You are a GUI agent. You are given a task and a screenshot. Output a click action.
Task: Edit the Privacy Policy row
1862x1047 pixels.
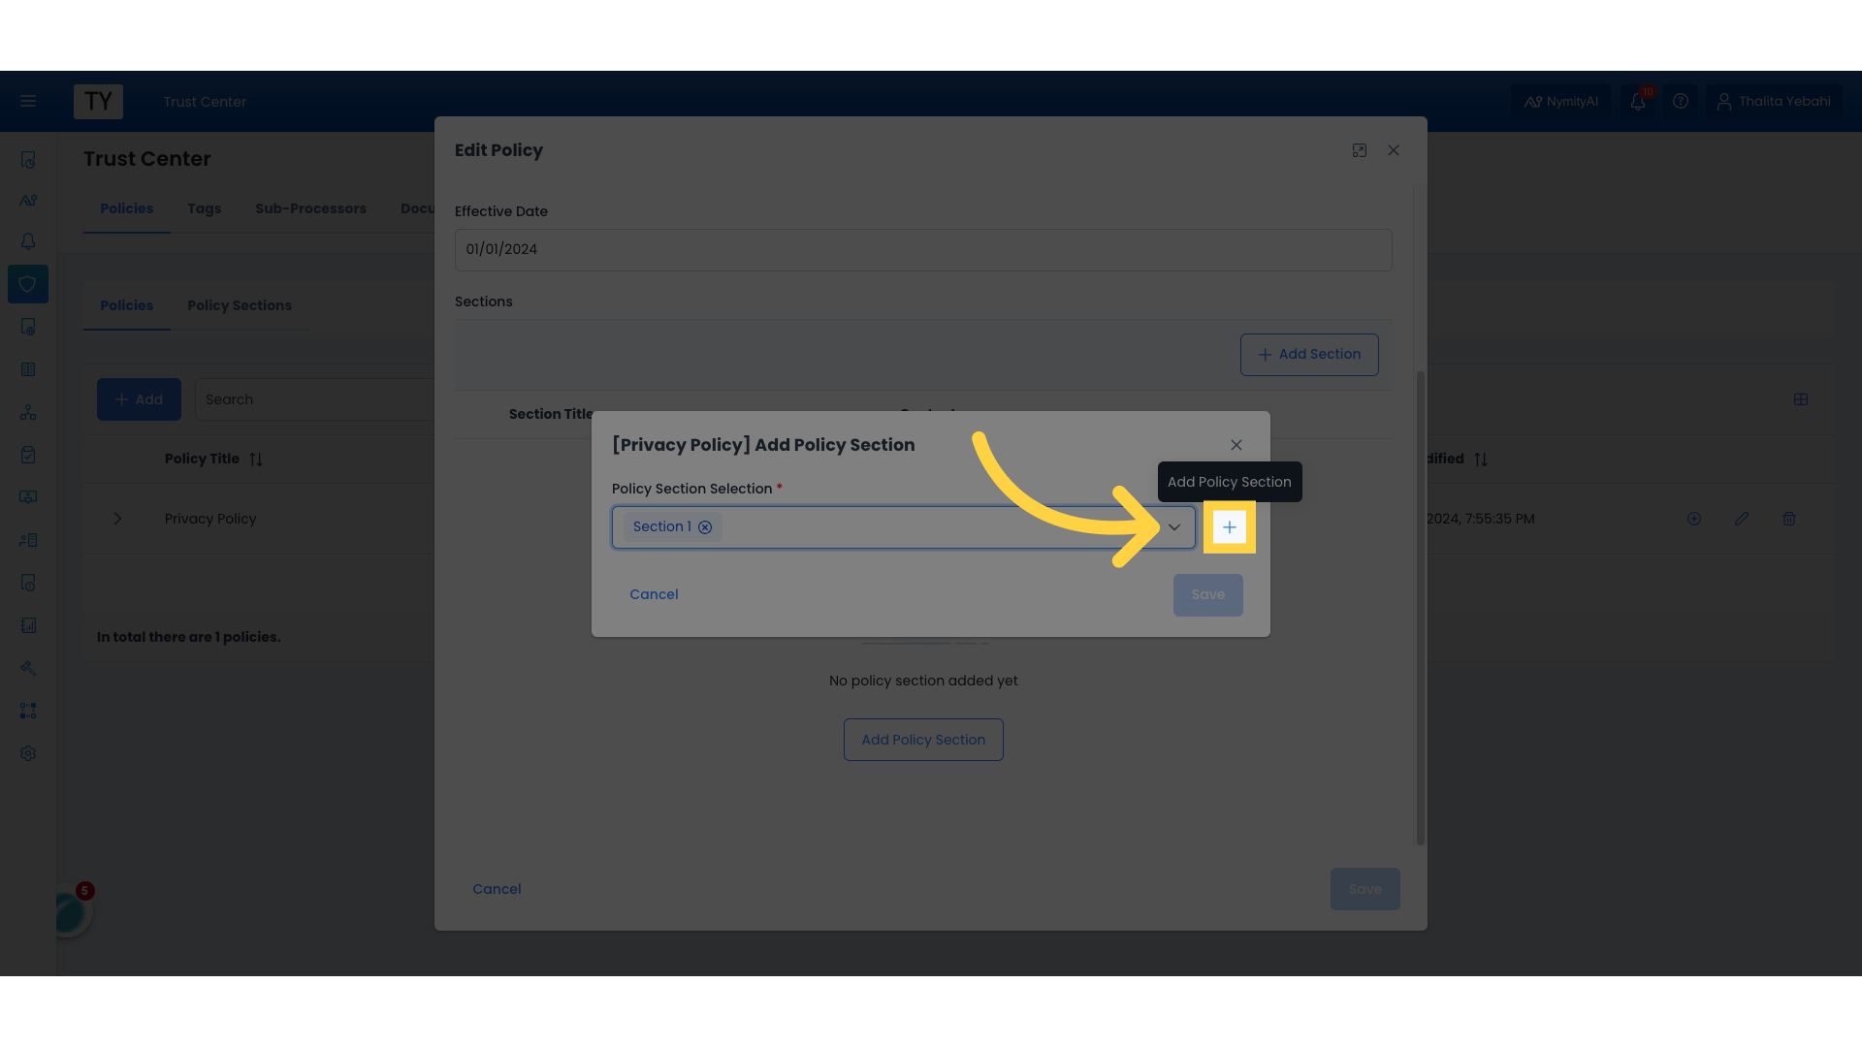tap(1742, 519)
